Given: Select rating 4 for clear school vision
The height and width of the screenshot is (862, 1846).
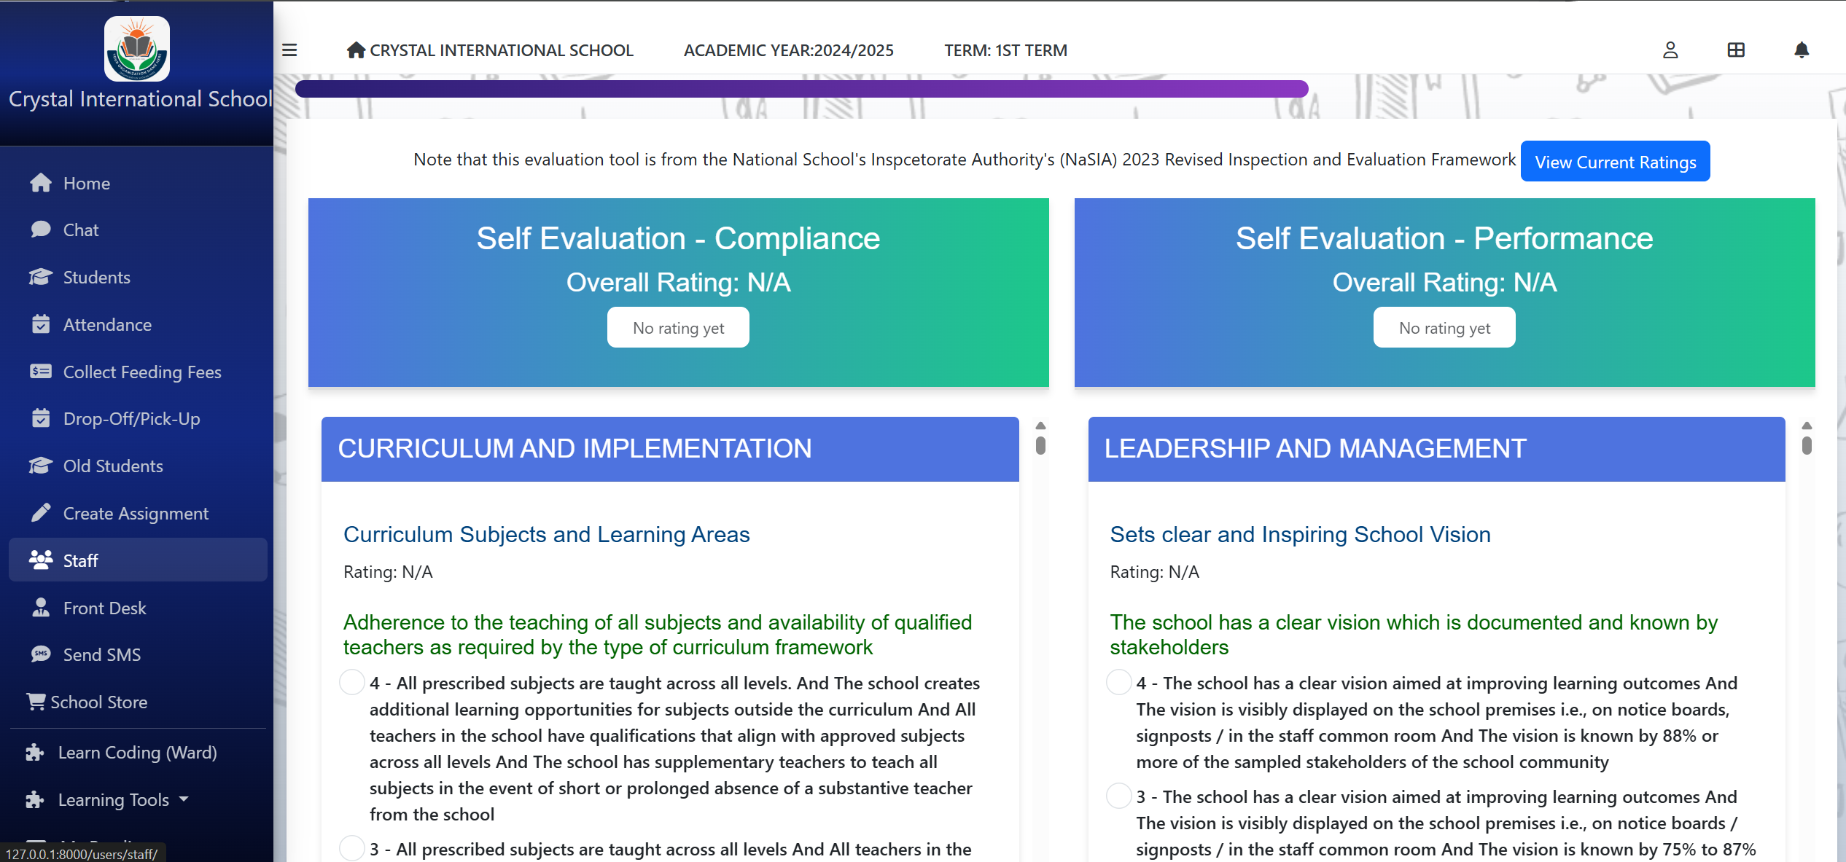Looking at the screenshot, I should [x=1118, y=683].
